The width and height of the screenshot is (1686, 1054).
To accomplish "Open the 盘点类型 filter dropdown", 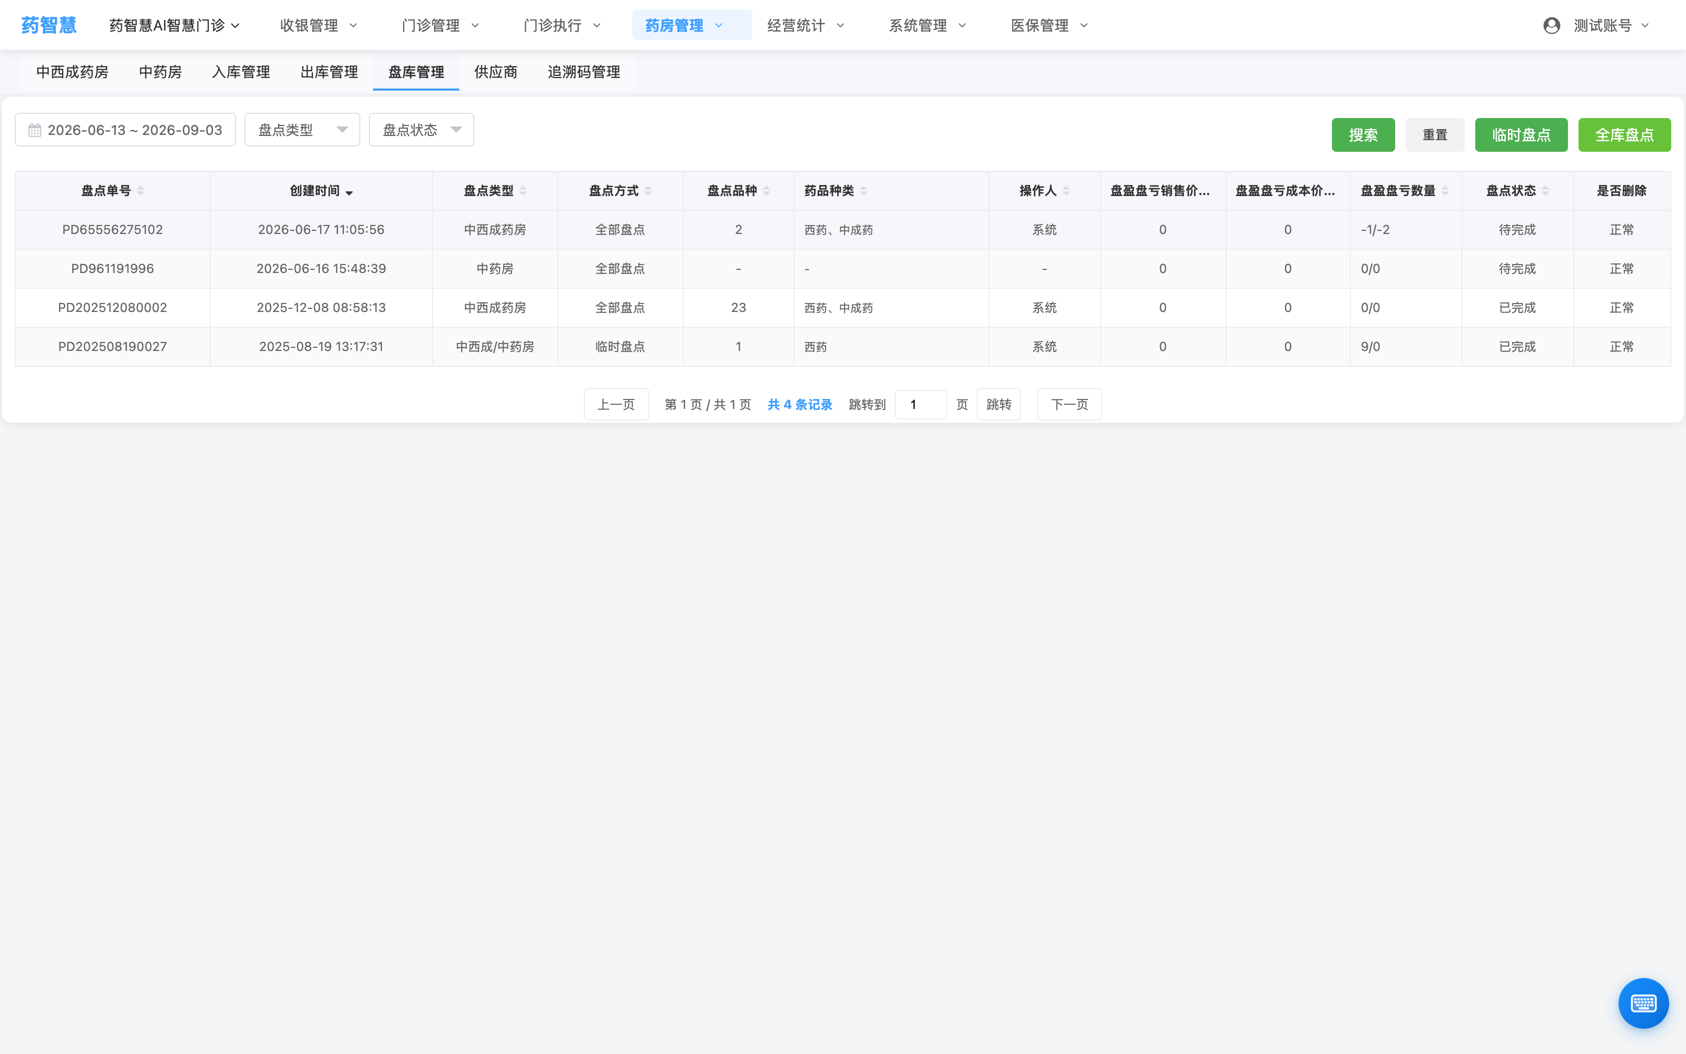I will [x=302, y=130].
